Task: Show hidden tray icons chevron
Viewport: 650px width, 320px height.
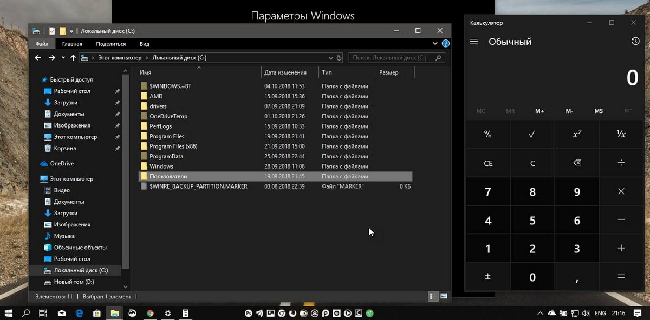Action: click(x=540, y=313)
